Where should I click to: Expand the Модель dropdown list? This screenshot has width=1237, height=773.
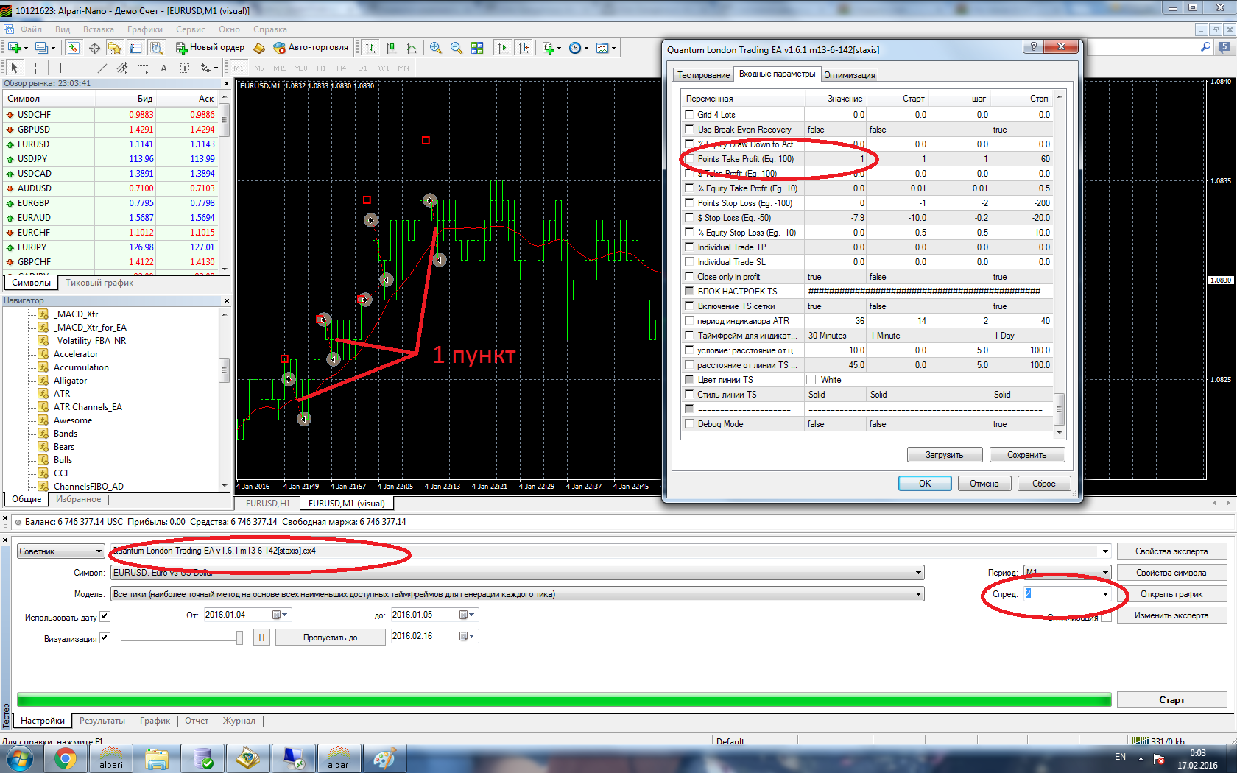[918, 594]
